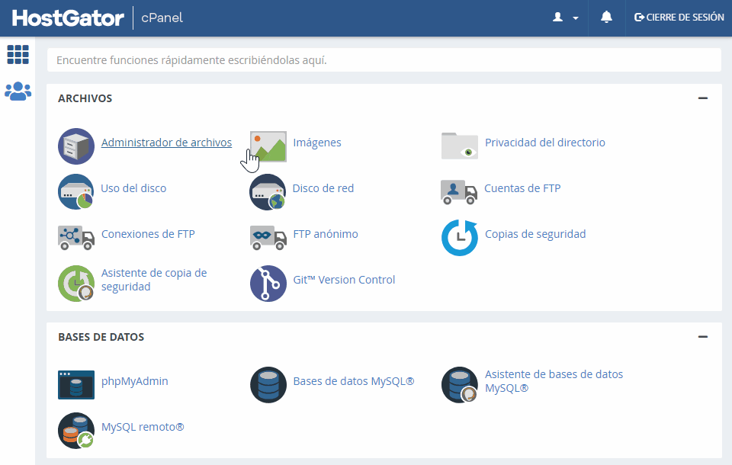Click the phpMyAdmin icon

tap(76, 385)
